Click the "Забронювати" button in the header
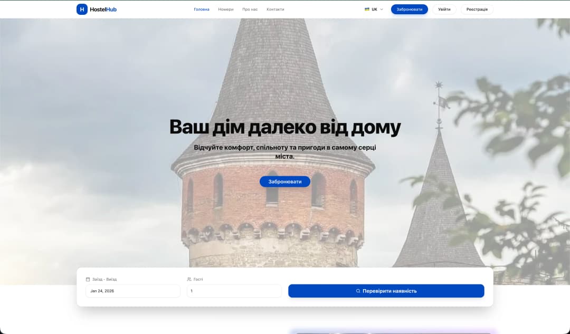Screen dimensions: 570x334 tap(410, 9)
